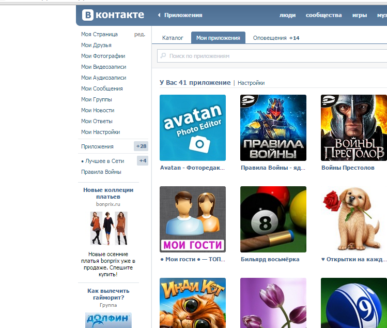This screenshot has width=387, height=328.
Task: Open the Мои гости app icon
Action: tap(193, 219)
